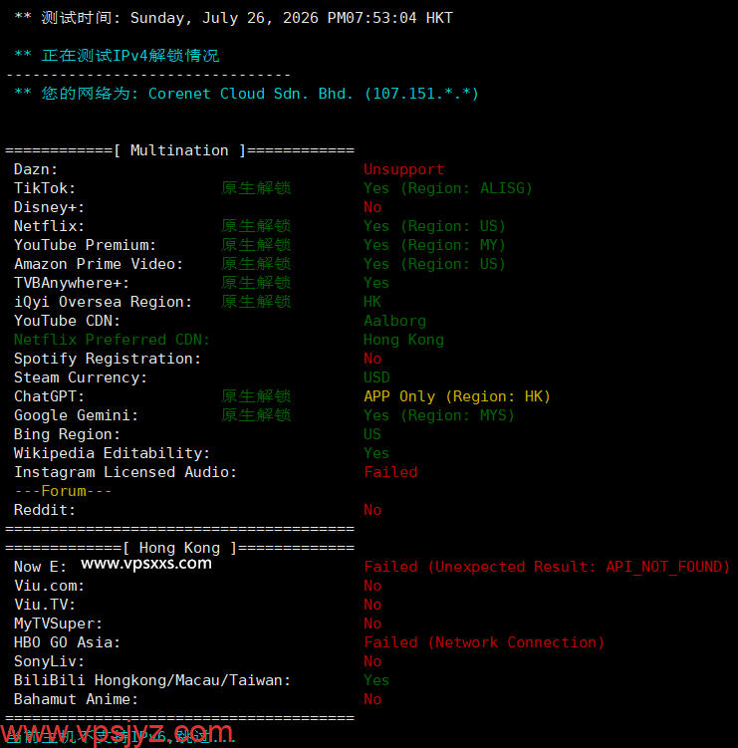Select the 'Dazn:' label
Screen dimensions: 738x748
coord(36,169)
